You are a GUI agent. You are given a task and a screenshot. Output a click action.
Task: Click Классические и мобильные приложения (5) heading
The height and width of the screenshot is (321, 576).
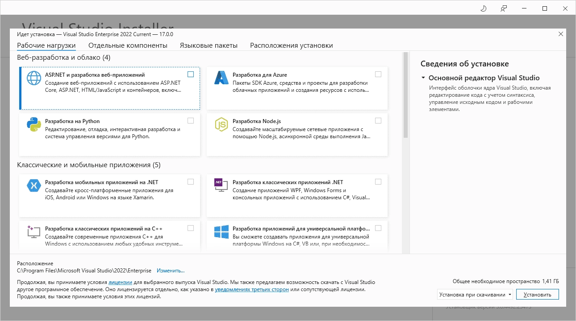88,165
